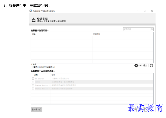Clear the device search box button
This screenshot has height=118, width=166.
click(152, 29)
